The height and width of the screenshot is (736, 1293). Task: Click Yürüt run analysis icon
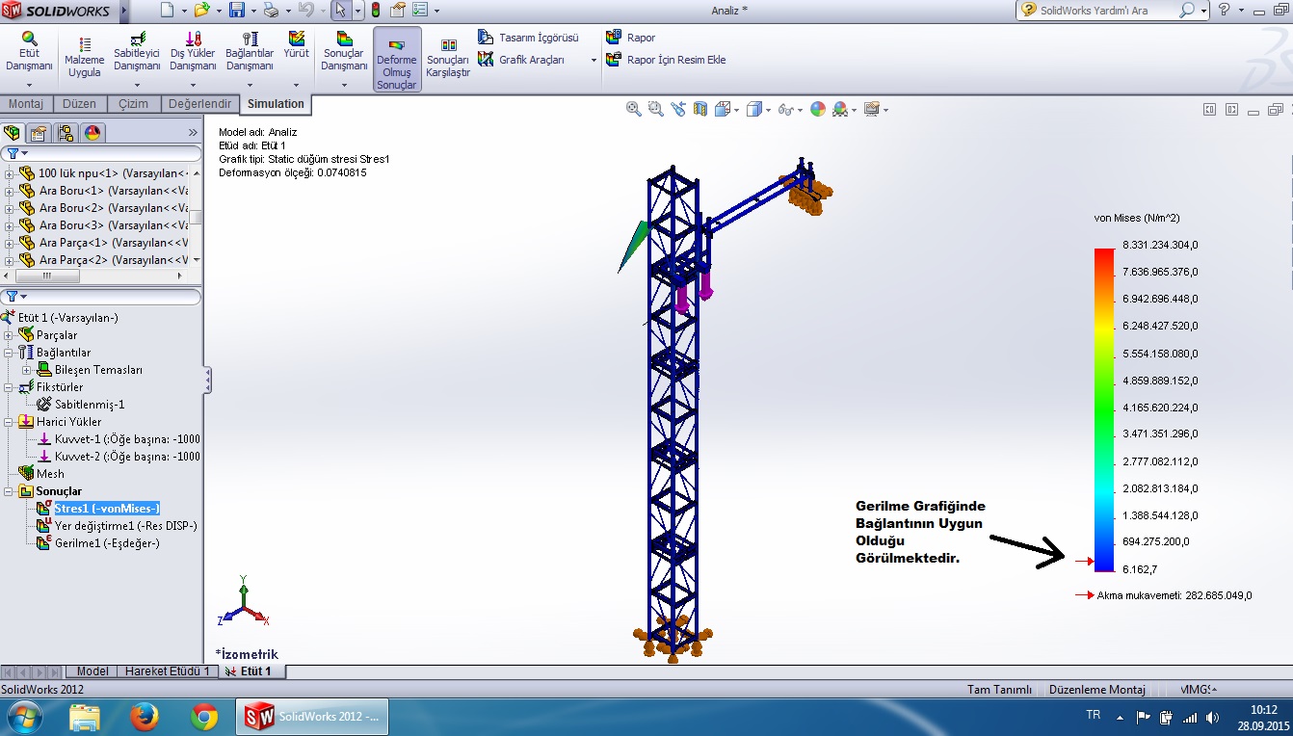[296, 45]
